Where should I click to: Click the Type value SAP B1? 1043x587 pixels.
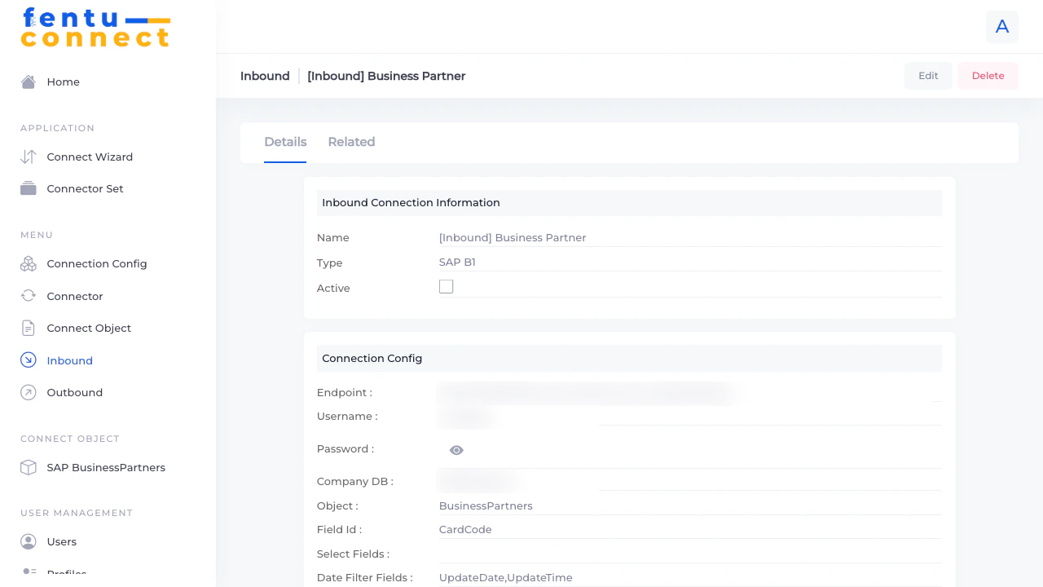[x=457, y=263]
